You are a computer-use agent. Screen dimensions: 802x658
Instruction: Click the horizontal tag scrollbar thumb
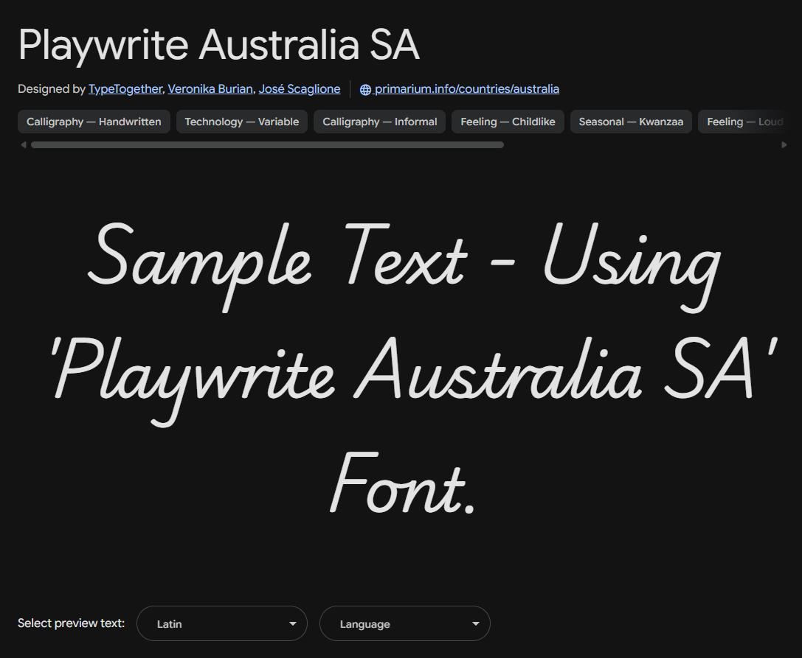[x=268, y=145]
